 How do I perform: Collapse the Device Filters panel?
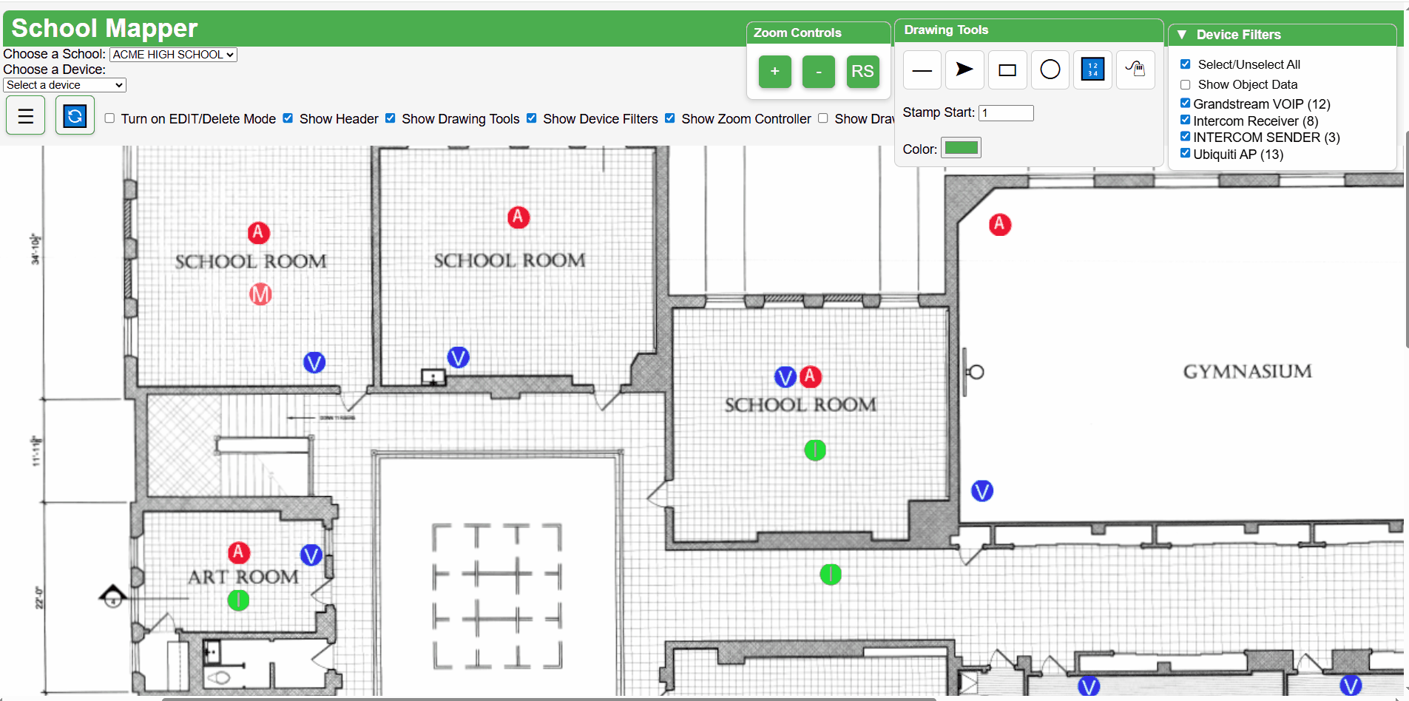(1182, 35)
